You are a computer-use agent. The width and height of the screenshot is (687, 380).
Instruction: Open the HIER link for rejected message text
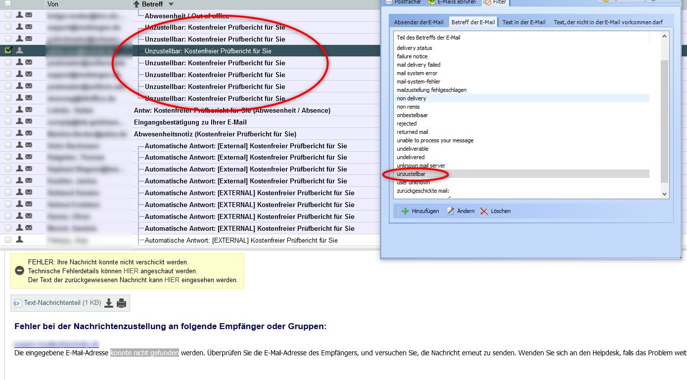pos(172,280)
